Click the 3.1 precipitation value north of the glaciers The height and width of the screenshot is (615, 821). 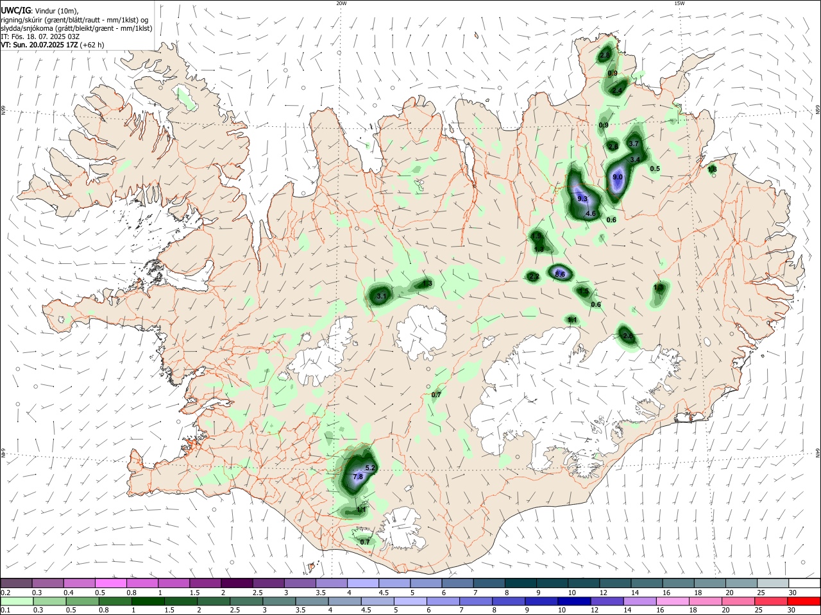[382, 296]
